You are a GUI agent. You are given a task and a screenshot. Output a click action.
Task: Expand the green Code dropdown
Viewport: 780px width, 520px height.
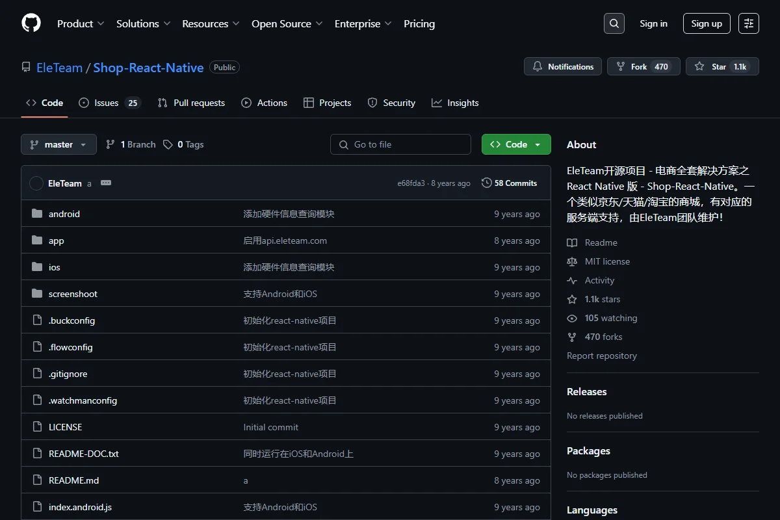click(x=516, y=144)
